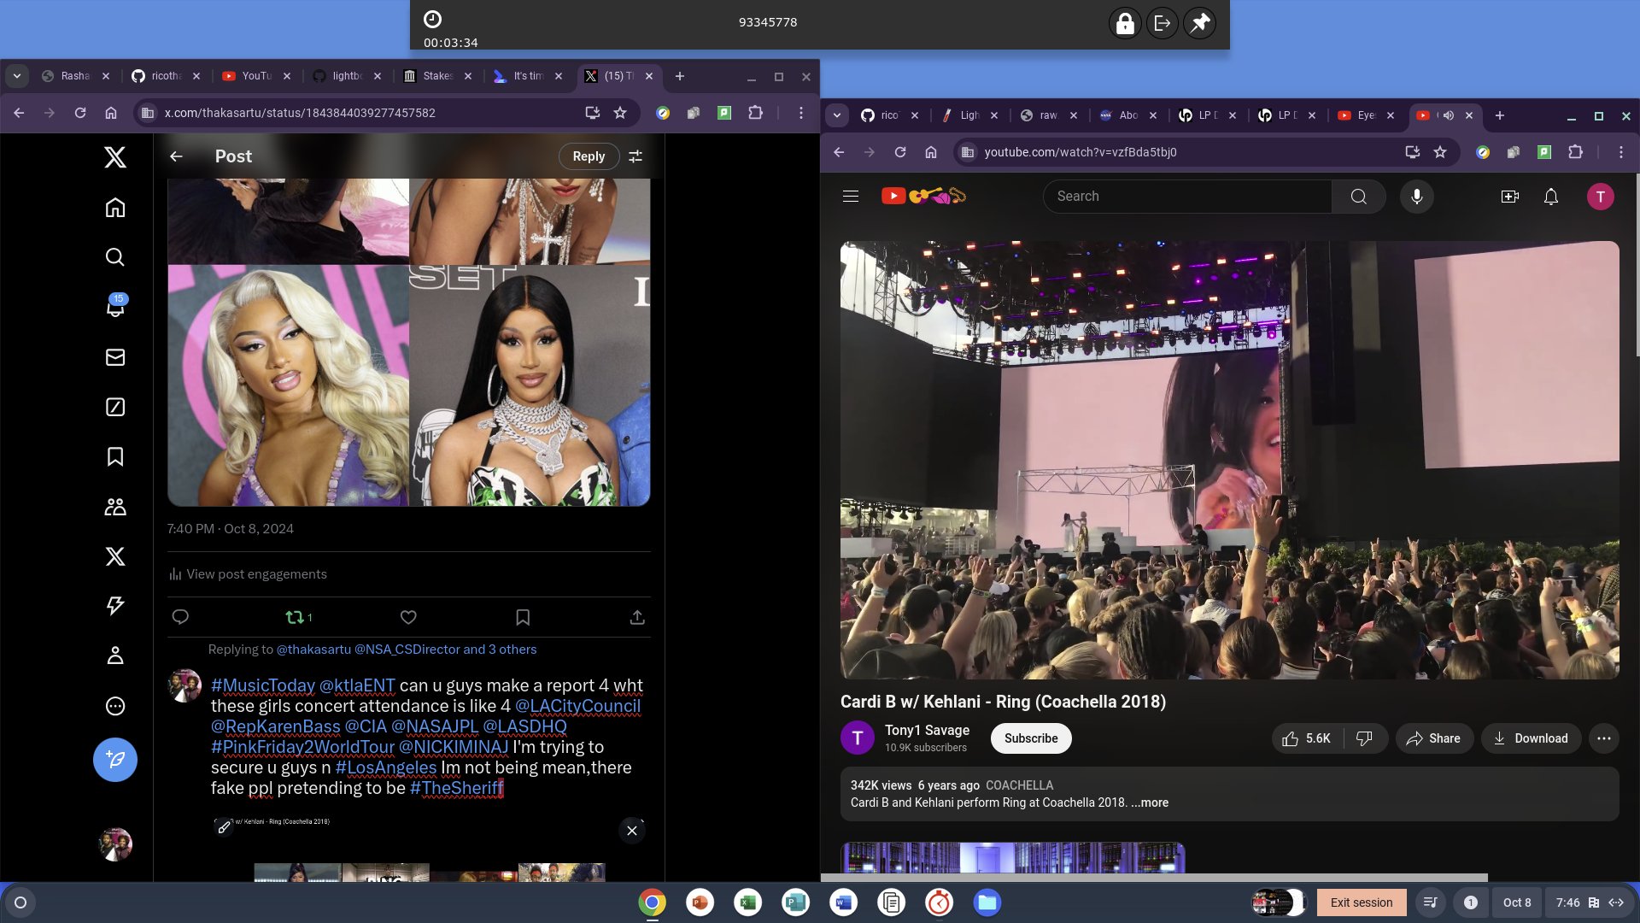
Task: Switch to YouTube tab in left window
Action: [x=255, y=76]
